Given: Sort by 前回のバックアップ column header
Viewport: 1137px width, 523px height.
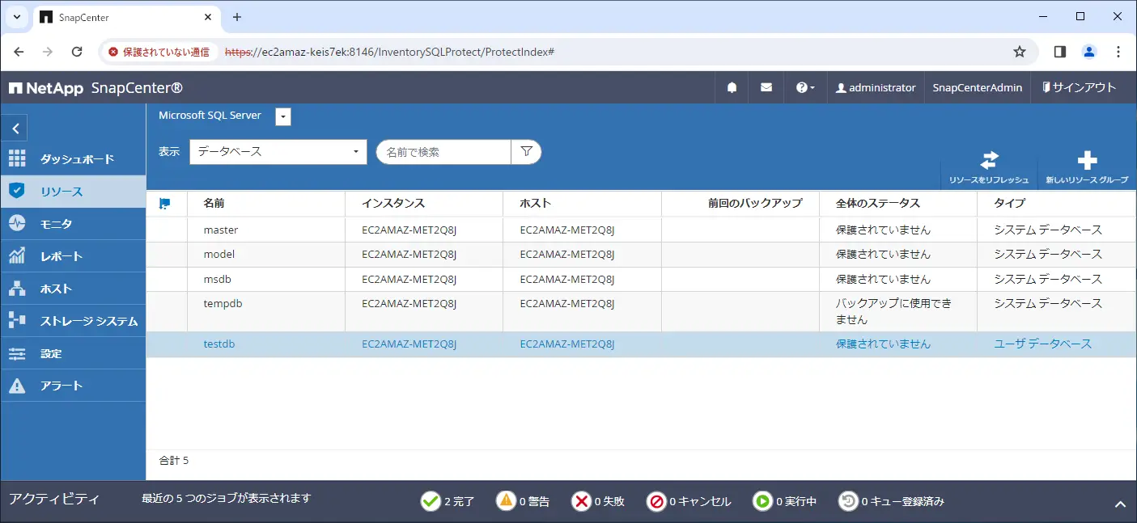Looking at the screenshot, I should [755, 204].
